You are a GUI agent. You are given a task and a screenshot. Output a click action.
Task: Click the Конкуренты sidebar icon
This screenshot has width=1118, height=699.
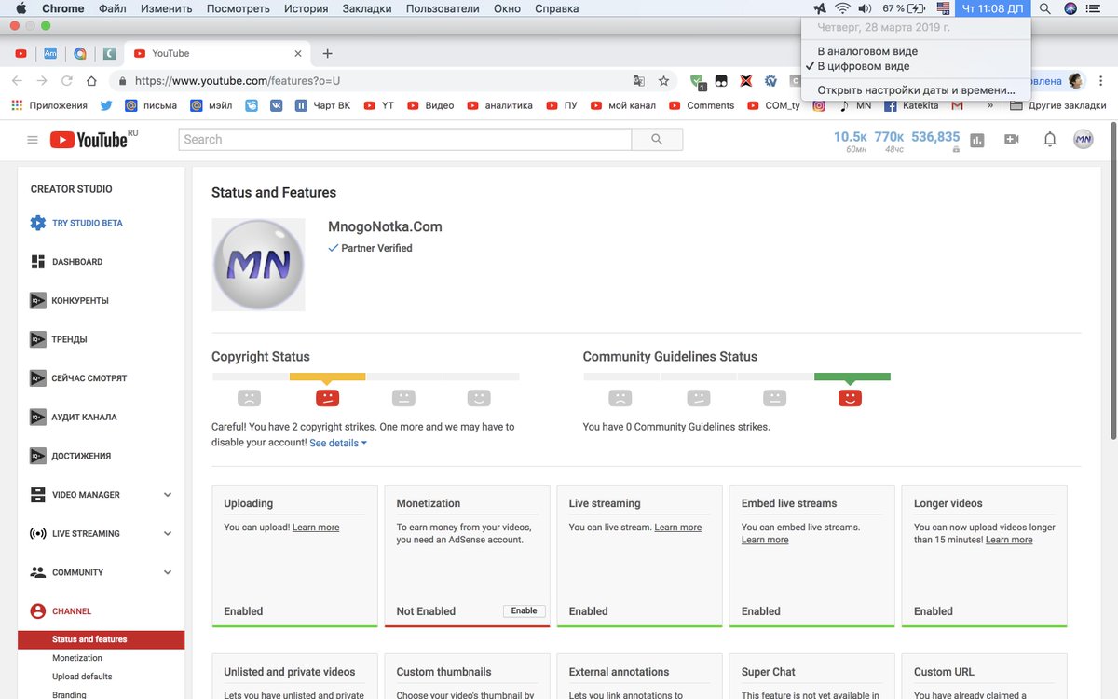tap(37, 301)
